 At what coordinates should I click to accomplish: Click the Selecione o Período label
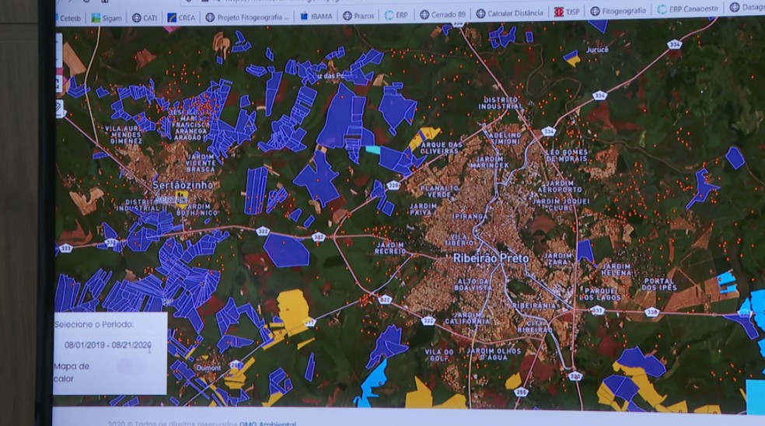tap(93, 324)
